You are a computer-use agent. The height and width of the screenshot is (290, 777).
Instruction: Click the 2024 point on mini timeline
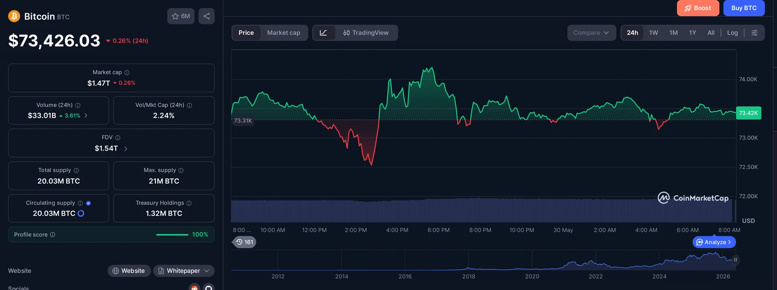(x=659, y=276)
